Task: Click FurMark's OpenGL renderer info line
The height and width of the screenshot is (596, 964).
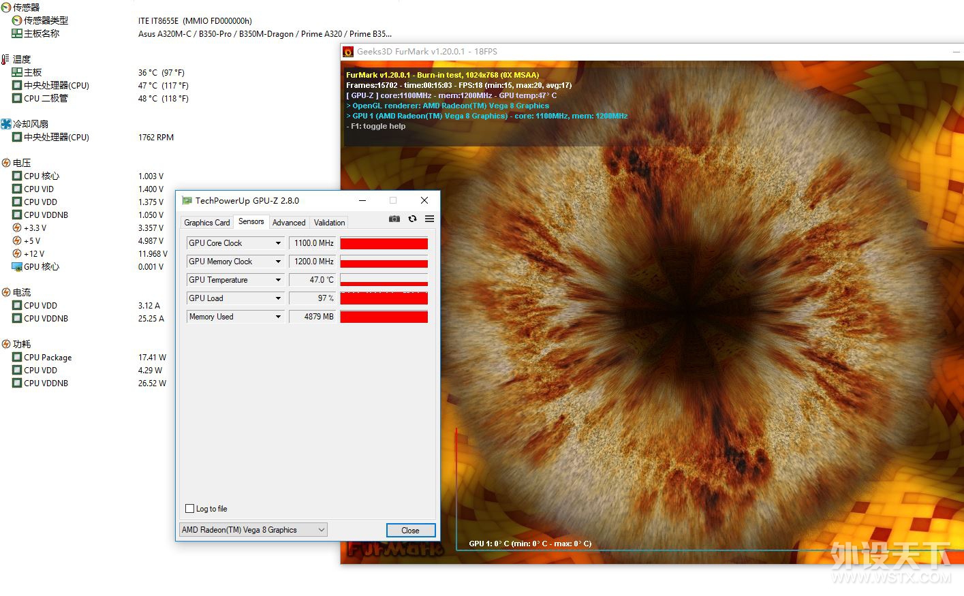Action: coord(448,106)
